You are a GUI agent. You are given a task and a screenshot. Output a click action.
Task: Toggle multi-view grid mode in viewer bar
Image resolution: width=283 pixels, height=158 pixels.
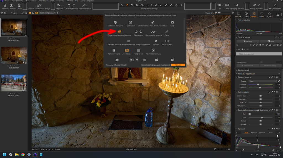[x=30, y=13]
